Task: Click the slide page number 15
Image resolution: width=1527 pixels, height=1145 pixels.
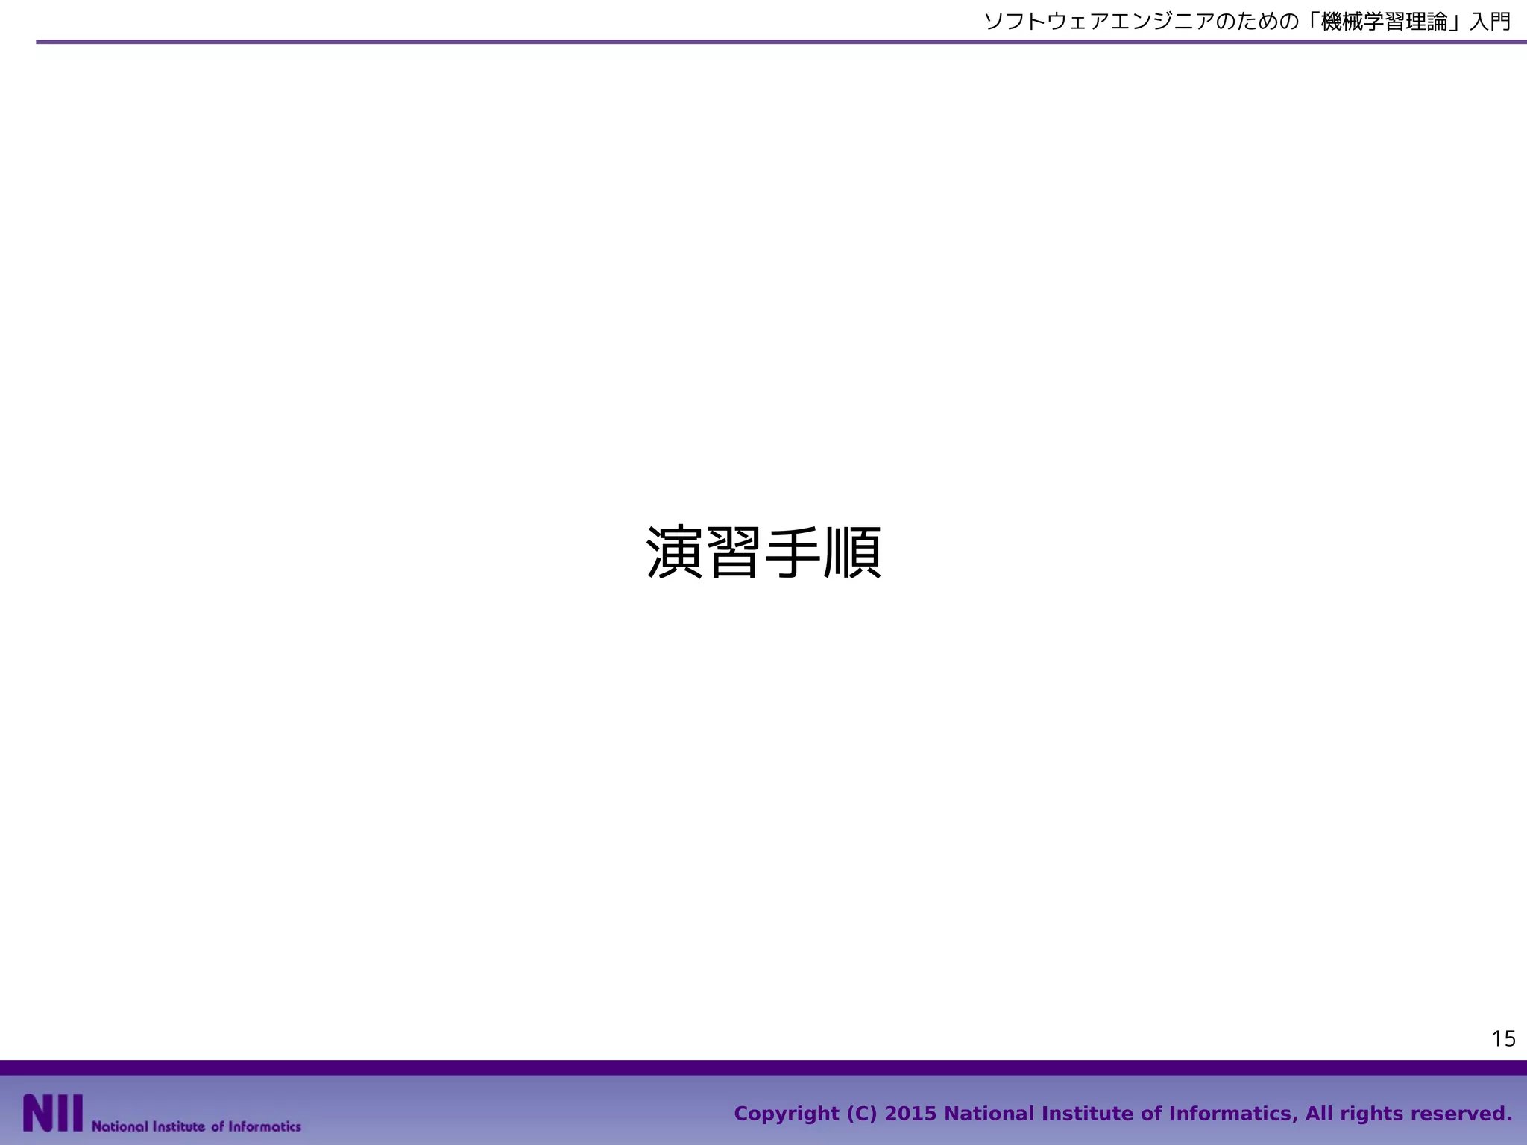Action: coord(1503,1038)
